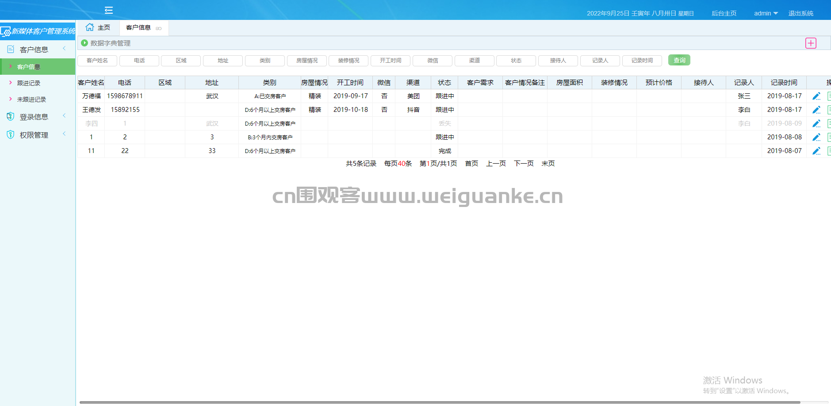Click the home icon in the tab bar
831x406 pixels.
click(x=90, y=27)
